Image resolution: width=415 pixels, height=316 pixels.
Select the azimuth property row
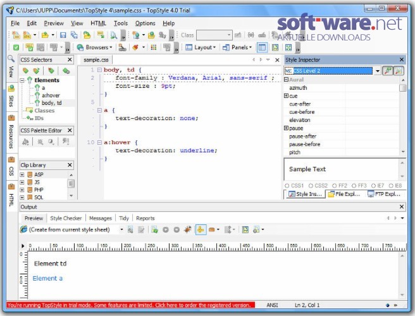[341, 88]
